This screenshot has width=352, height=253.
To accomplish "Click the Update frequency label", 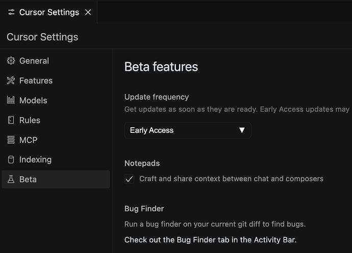I will coord(157,97).
